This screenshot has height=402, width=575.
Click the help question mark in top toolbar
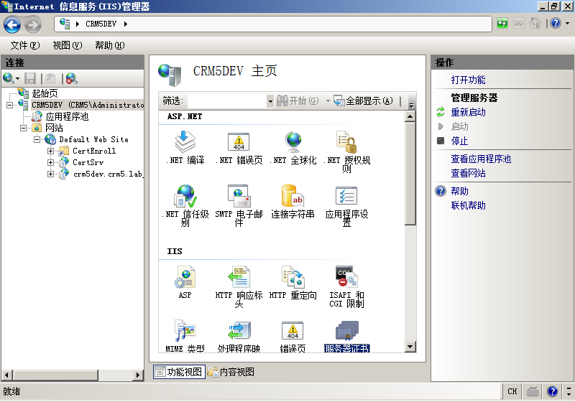point(556,24)
